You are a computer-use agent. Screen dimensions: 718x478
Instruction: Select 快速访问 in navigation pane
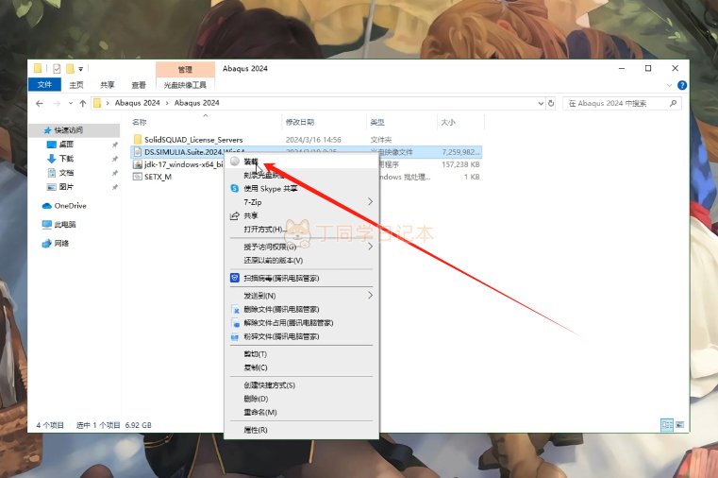pos(69,130)
